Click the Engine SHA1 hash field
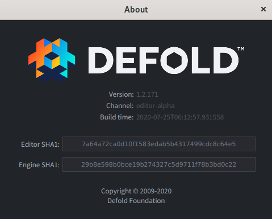The image size is (272, 219). 159,164
